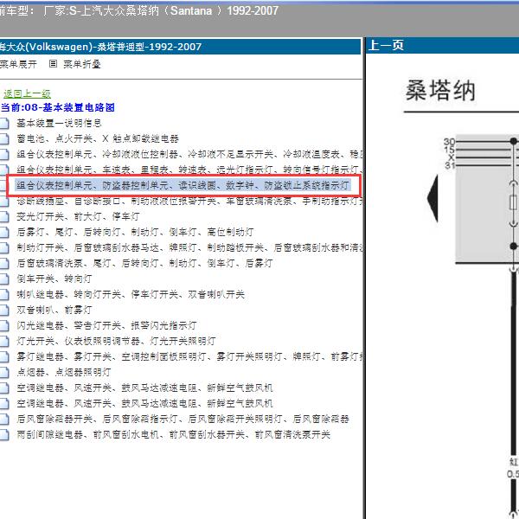
Task: Click document icon beside 变光灯开关
Action: click(x=4, y=216)
